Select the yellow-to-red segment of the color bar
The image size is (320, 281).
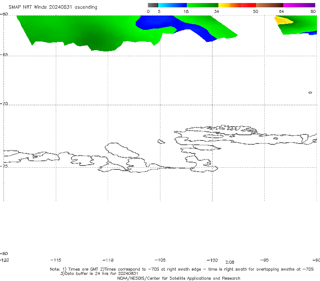point(237,5)
